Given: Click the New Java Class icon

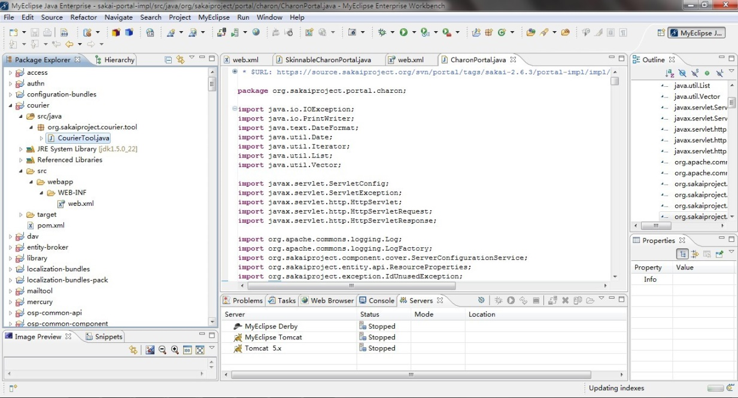Looking at the screenshot, I should 502,32.
